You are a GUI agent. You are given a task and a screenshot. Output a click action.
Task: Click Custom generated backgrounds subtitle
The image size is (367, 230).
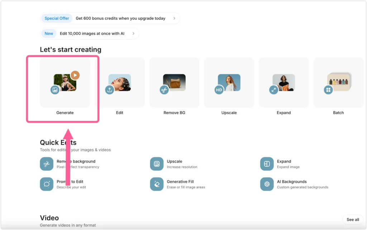pos(302,187)
